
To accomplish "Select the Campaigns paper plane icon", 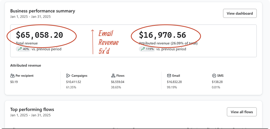I will pos(68,76).
